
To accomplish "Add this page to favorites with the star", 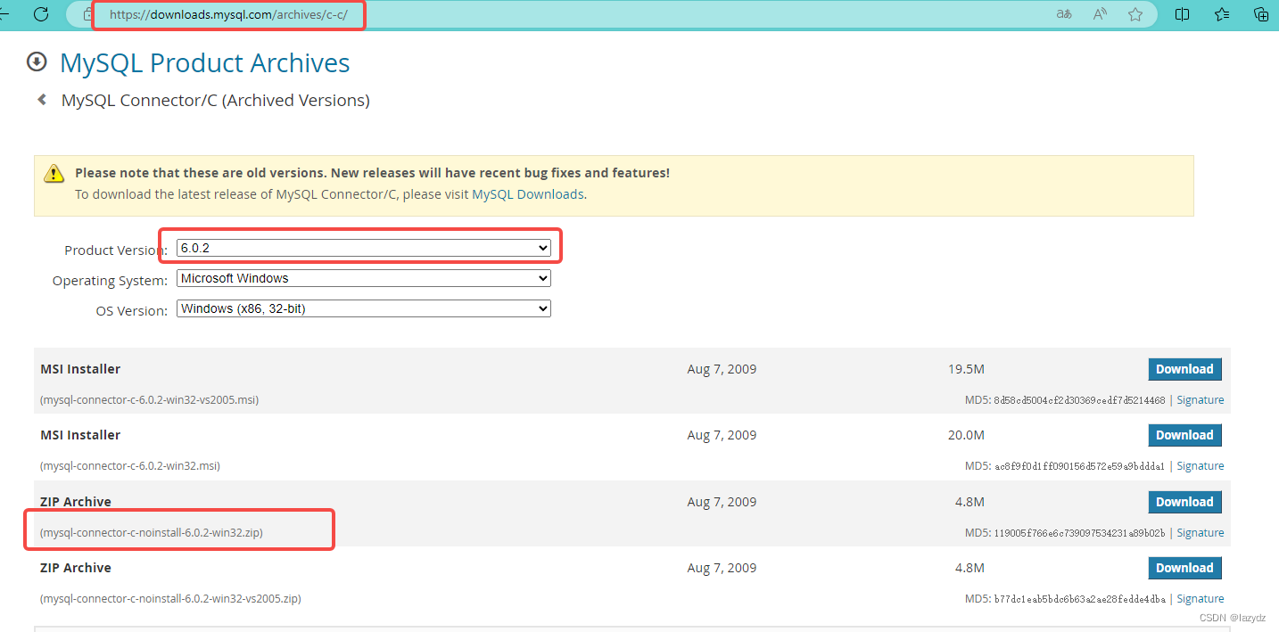I will tap(1135, 14).
